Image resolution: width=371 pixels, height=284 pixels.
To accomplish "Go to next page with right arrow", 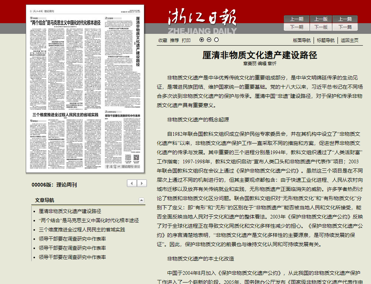I will pos(142,183).
